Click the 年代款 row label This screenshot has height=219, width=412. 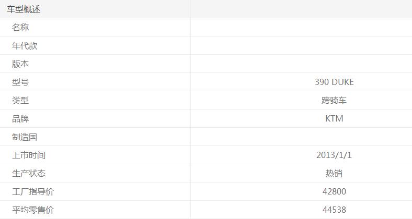[25, 46]
